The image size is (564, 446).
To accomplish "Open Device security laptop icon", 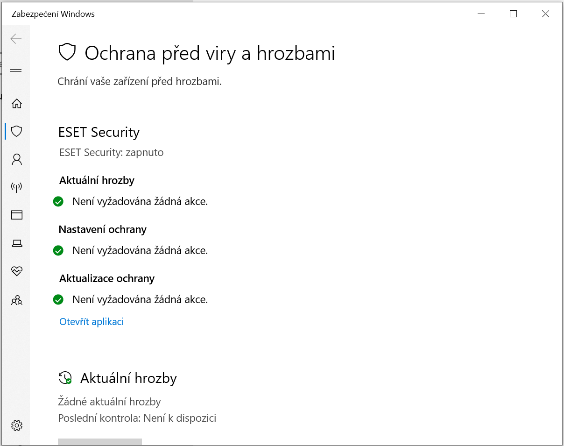I will (17, 243).
